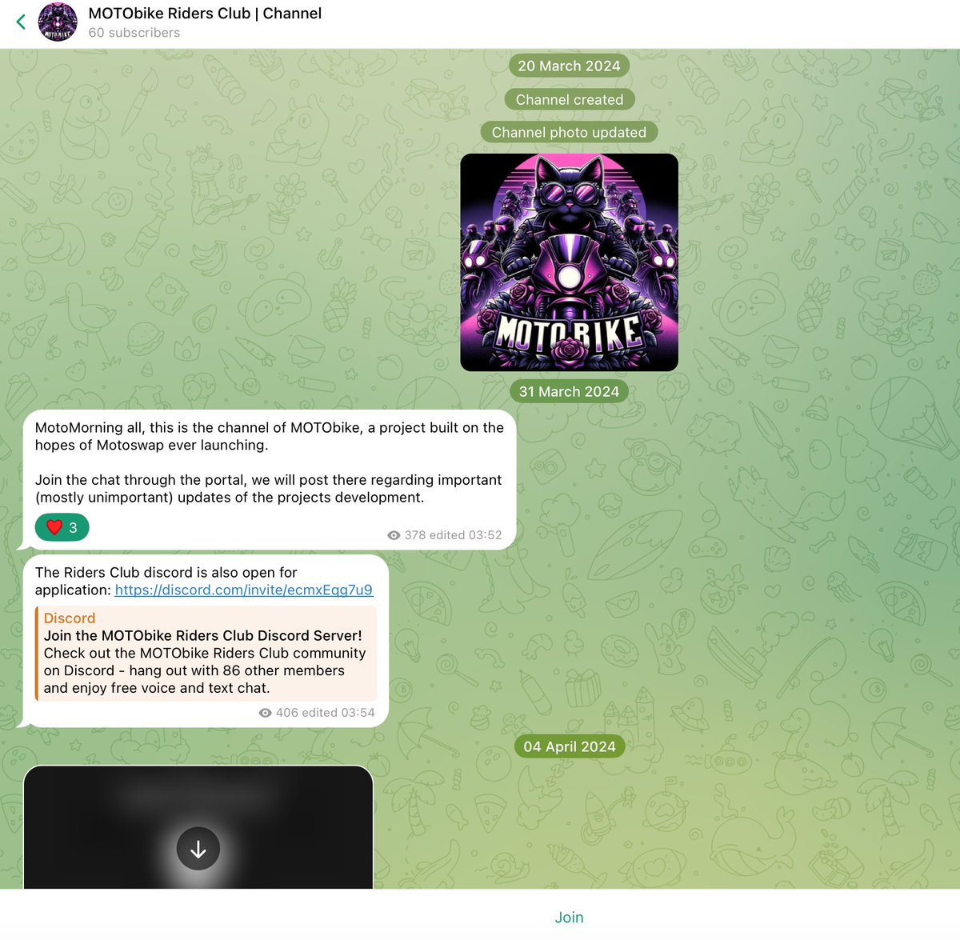Click the 378 edited 03:52 timestamp
Viewport: 960px width, 940px height.
453,535
